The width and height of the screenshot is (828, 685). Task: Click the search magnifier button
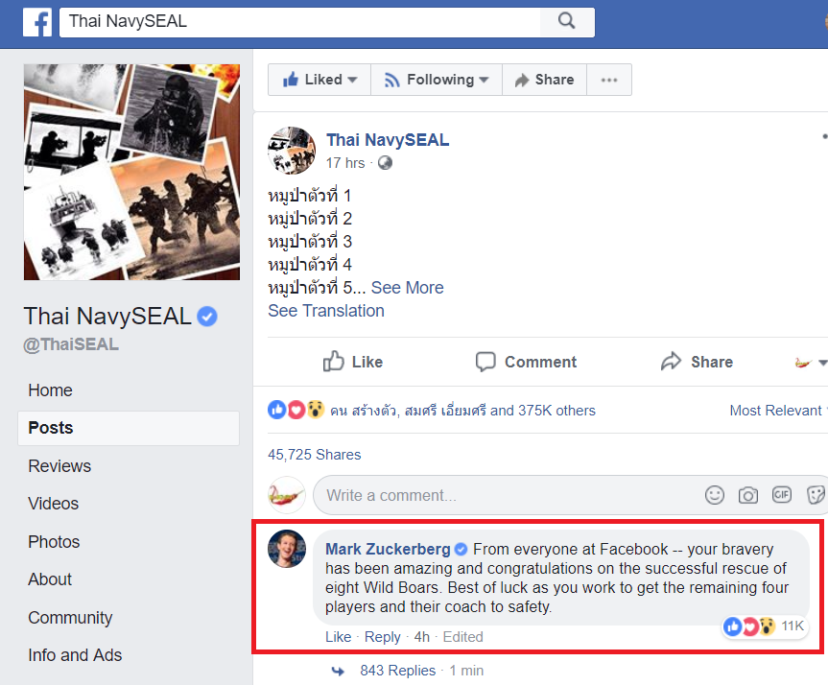pyautogui.click(x=567, y=21)
